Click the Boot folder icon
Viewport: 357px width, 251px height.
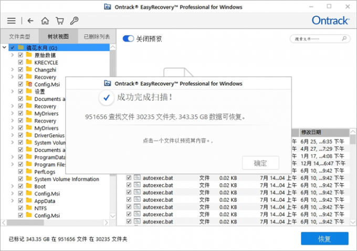point(29,186)
